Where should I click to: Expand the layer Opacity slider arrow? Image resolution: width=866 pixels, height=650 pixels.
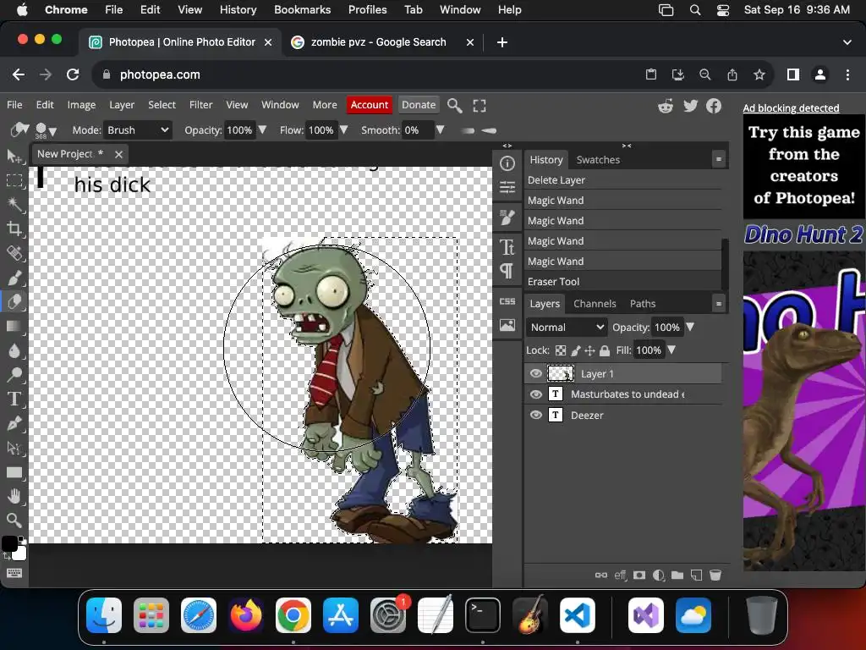690,328
